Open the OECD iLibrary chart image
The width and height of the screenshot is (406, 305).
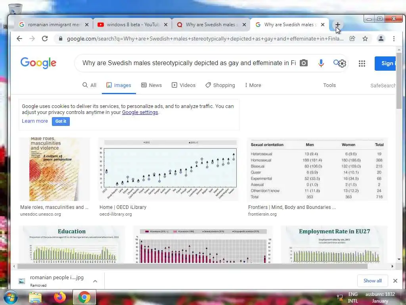click(168, 169)
